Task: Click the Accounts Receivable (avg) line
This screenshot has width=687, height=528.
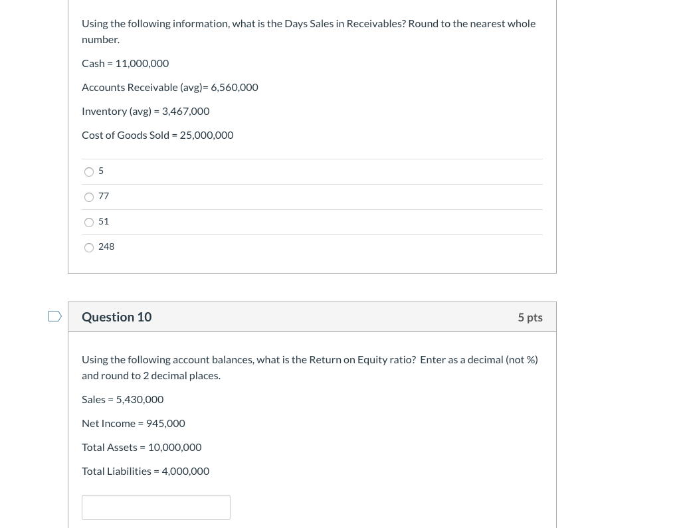Action: [169, 86]
